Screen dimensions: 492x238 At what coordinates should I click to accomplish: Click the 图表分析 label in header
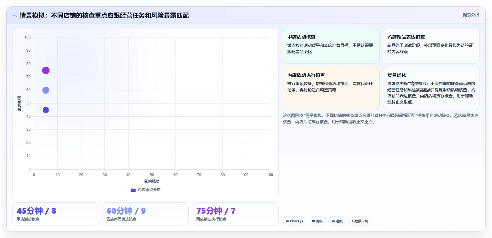[x=471, y=15]
